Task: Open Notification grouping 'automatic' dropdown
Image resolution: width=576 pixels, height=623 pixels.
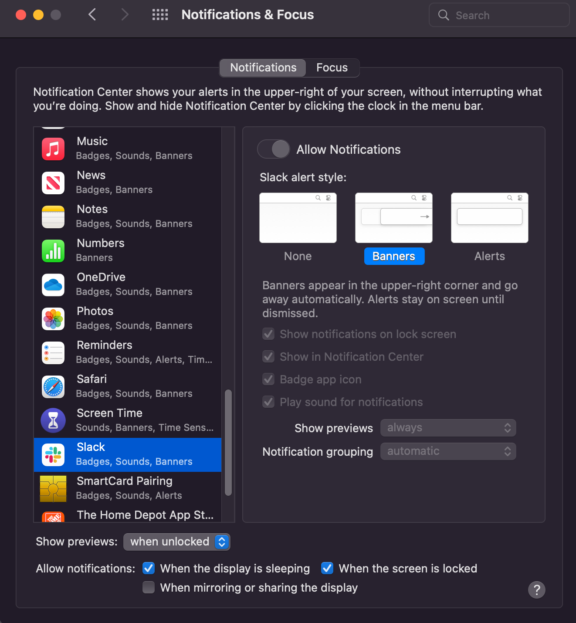Action: [x=448, y=451]
